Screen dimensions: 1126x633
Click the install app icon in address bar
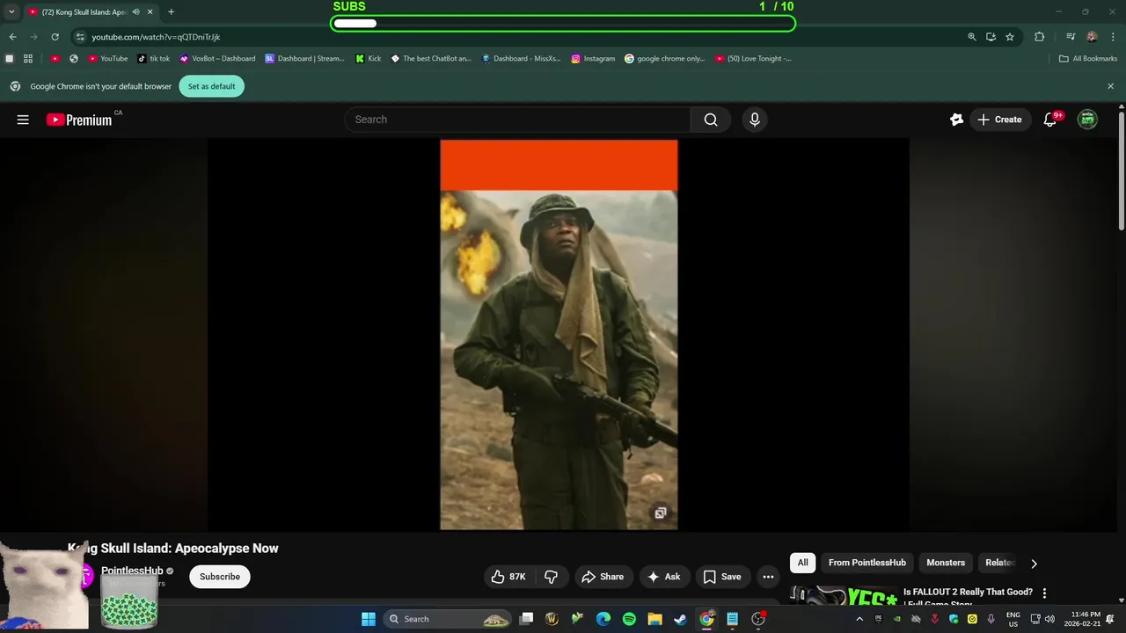991,37
